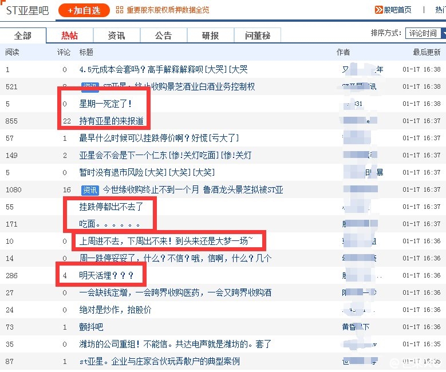Open 重要股东股权质押数据全览 link

pos(168,10)
